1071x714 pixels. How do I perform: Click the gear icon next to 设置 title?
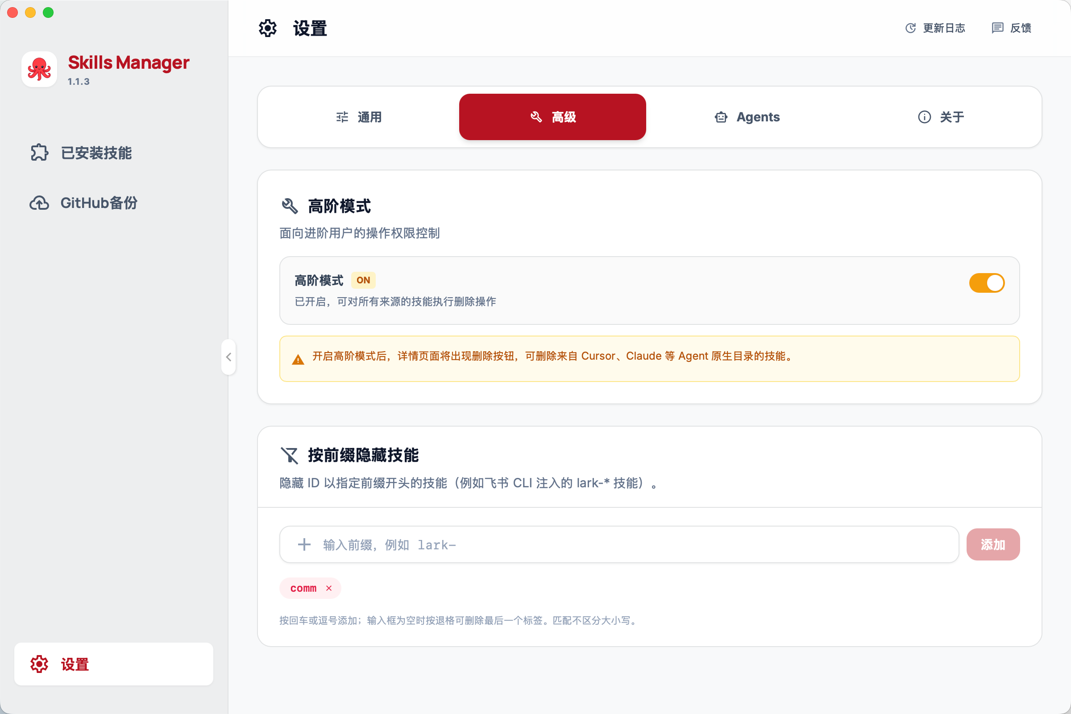tap(268, 28)
